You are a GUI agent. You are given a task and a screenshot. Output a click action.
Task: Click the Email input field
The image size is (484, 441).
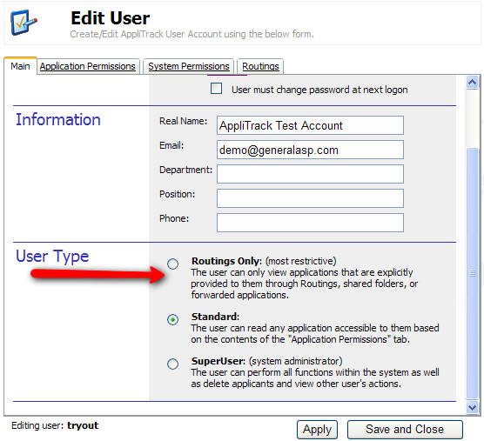pos(310,150)
